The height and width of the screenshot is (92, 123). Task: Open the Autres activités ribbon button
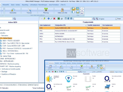pos(62,10)
